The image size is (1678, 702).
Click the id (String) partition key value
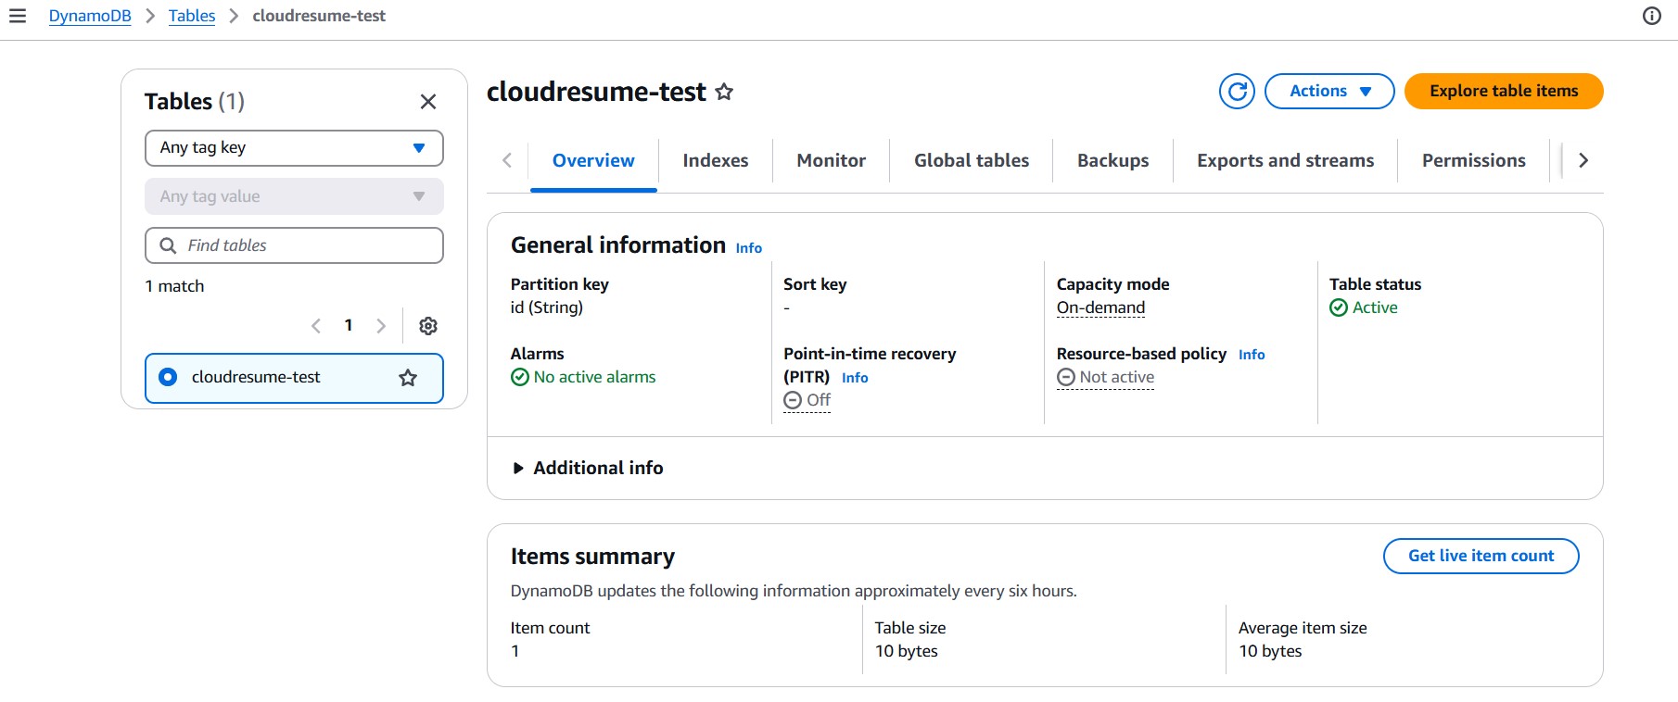click(x=547, y=307)
